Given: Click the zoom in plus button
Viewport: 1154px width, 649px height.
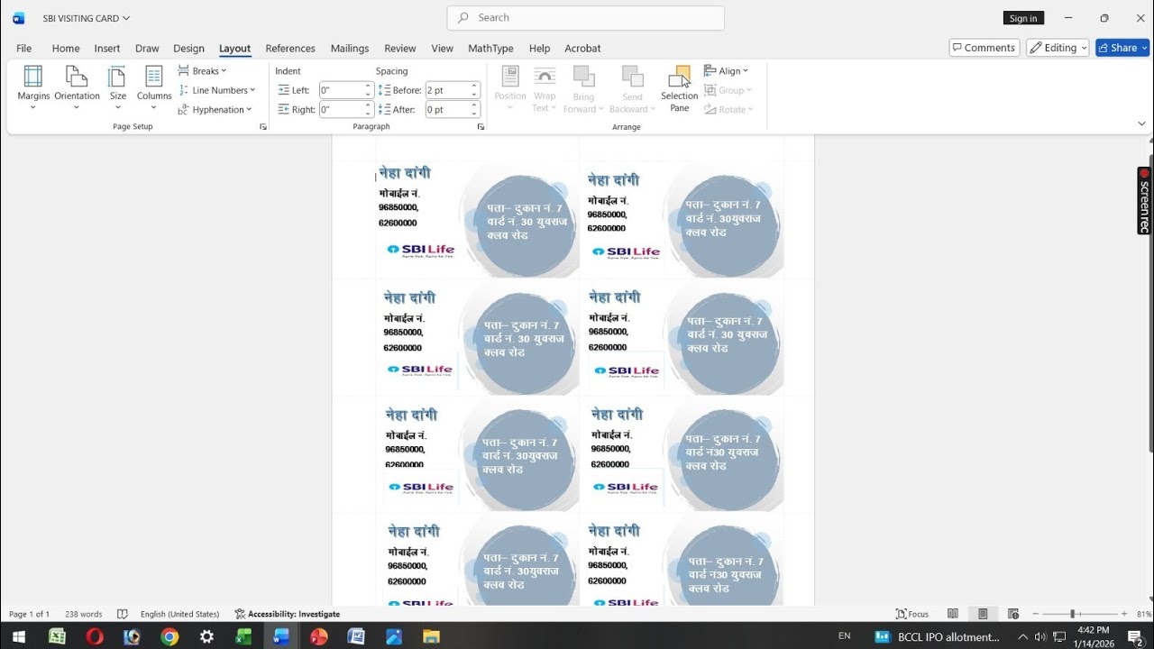Looking at the screenshot, I should pos(1124,614).
